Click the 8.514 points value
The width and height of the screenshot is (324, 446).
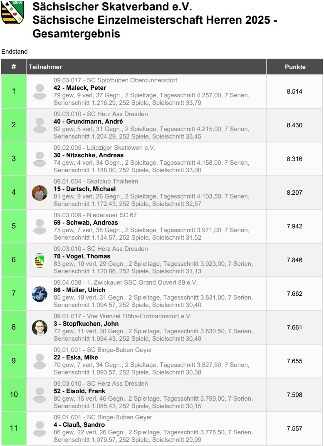pos(294,92)
